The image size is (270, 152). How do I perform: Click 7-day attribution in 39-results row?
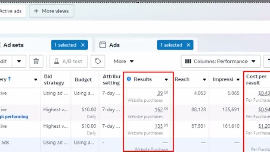(111, 93)
